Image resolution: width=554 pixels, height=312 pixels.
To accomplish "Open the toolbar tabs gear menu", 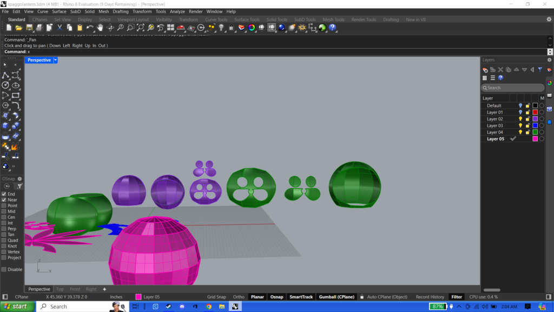I will click(x=549, y=19).
